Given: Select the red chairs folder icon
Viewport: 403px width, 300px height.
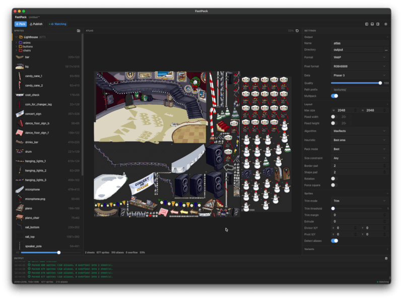Looking at the screenshot, I should 21,50.
